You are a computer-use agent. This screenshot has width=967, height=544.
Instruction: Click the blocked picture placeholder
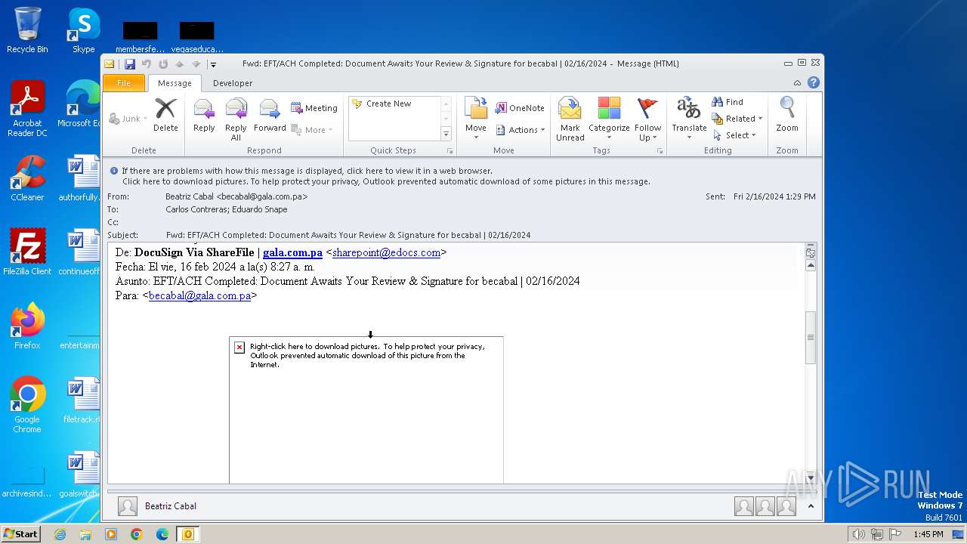point(366,410)
